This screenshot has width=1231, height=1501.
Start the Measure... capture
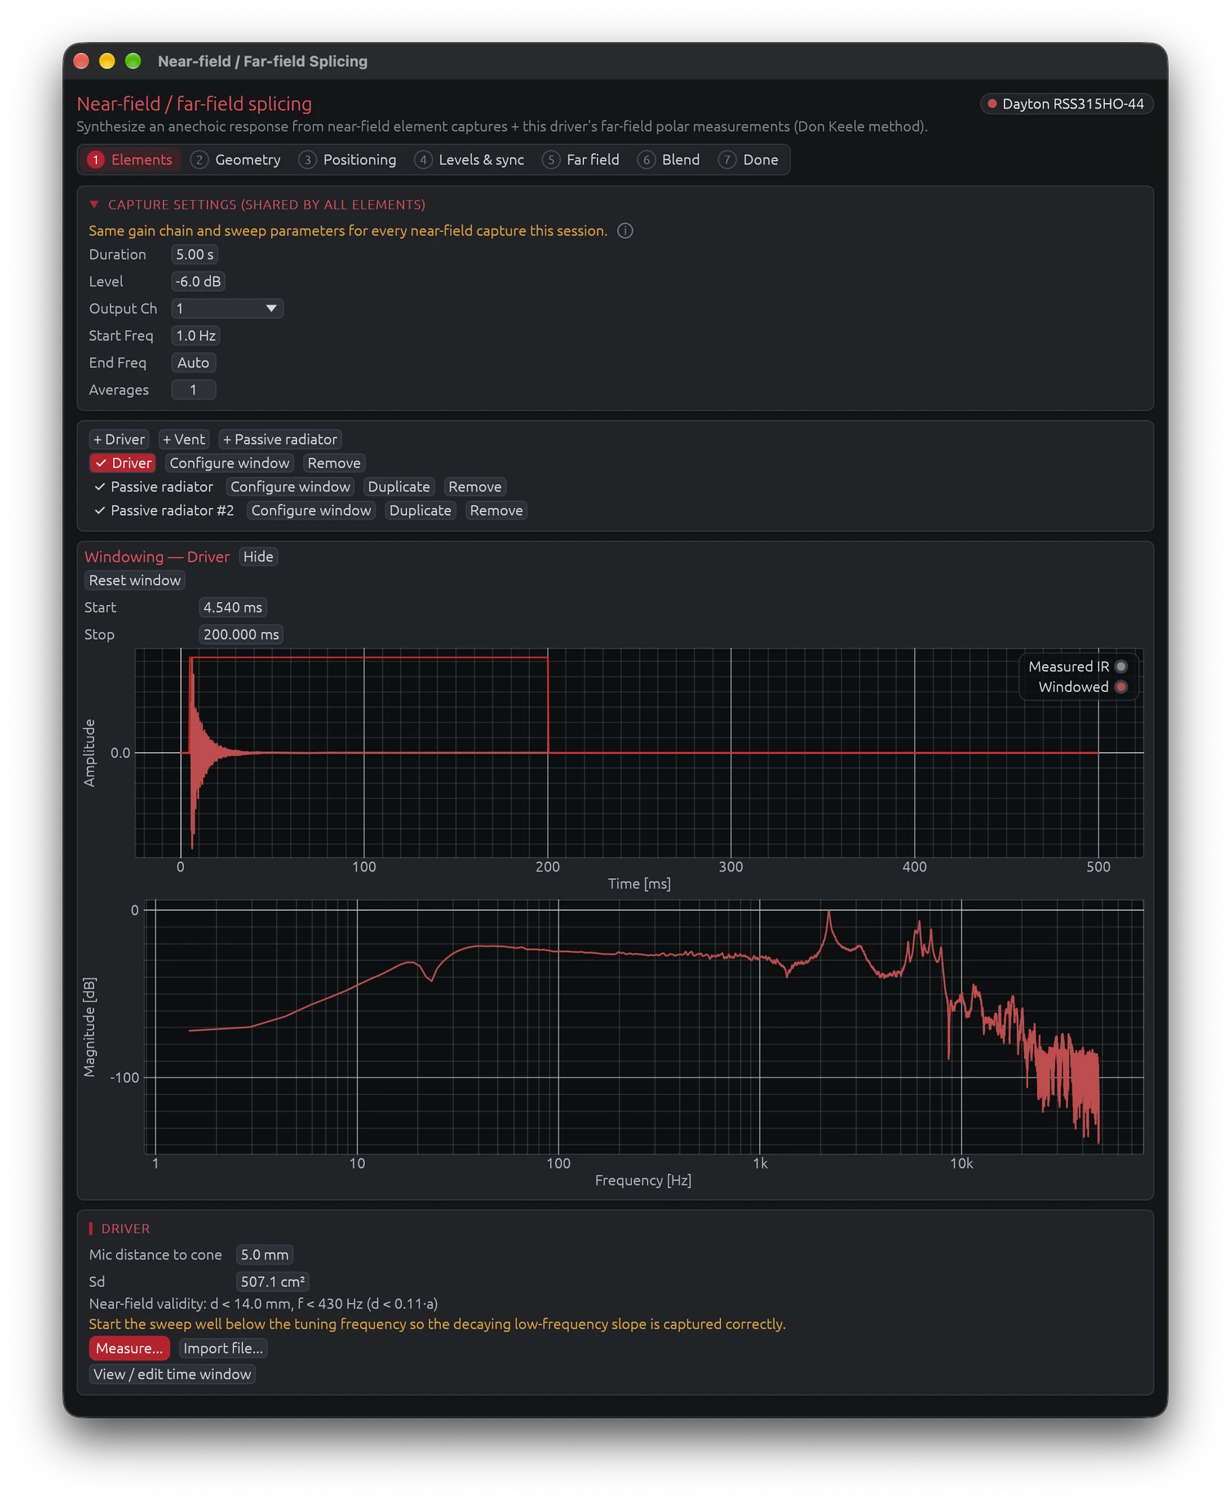tap(129, 1349)
